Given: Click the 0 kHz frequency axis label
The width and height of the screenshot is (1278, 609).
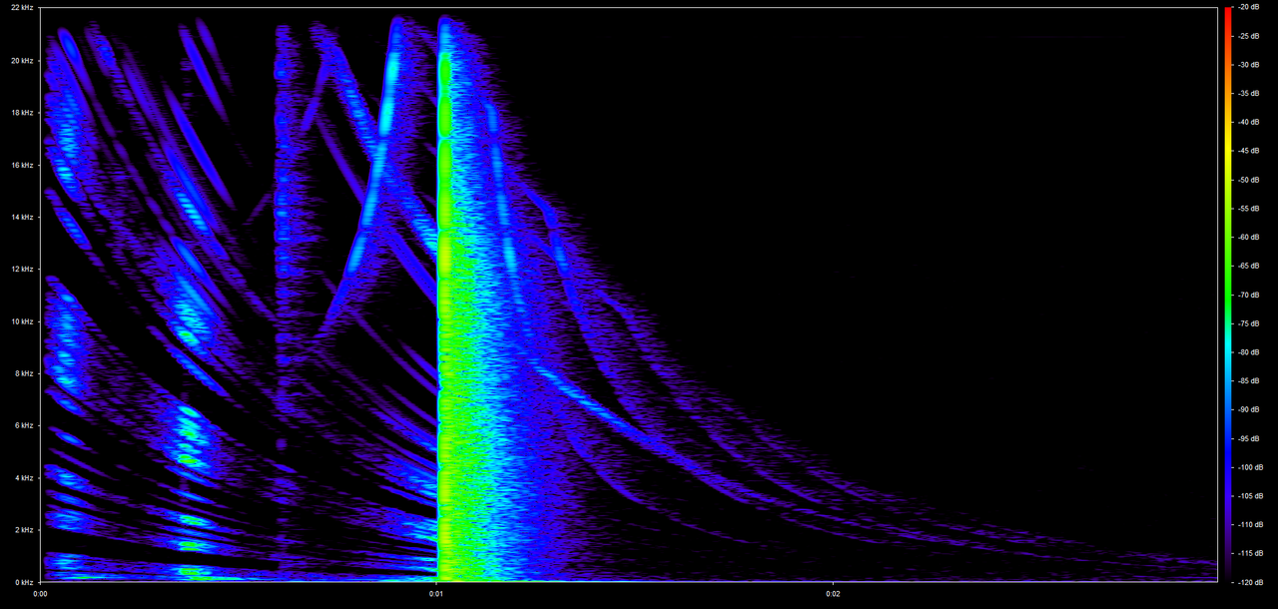Looking at the screenshot, I should click(24, 581).
